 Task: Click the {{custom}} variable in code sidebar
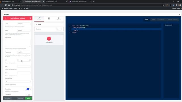[x=168, y=25]
